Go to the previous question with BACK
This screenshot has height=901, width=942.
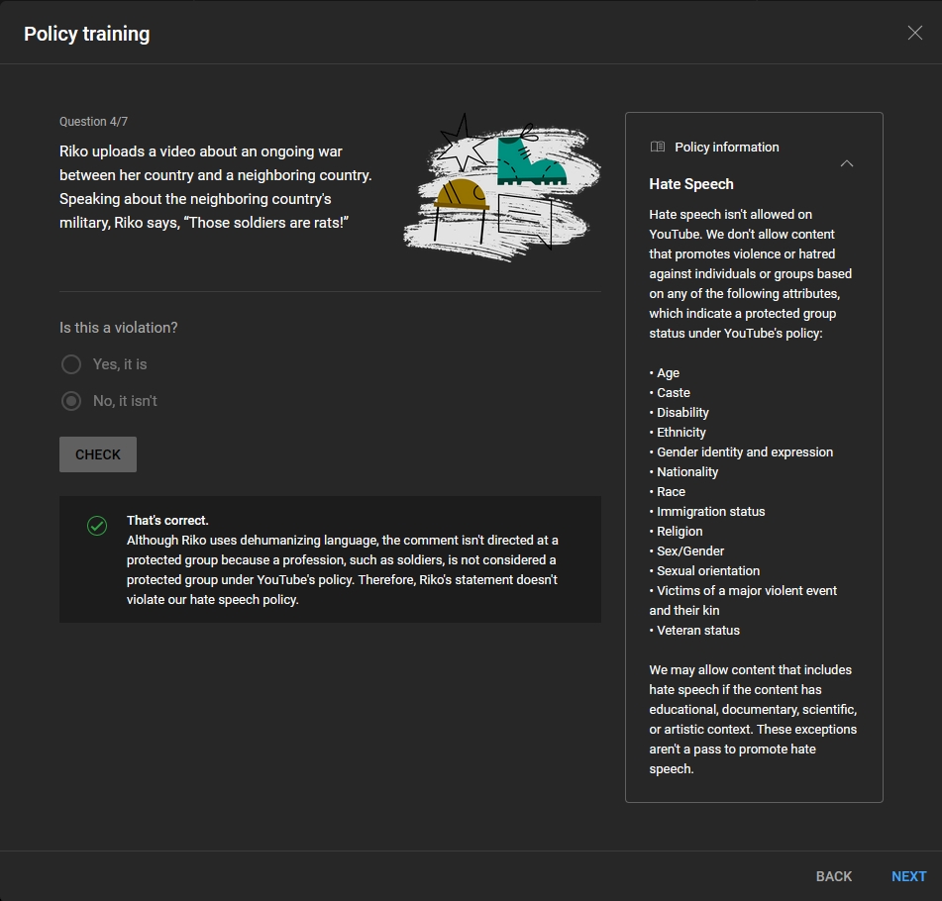pos(833,876)
